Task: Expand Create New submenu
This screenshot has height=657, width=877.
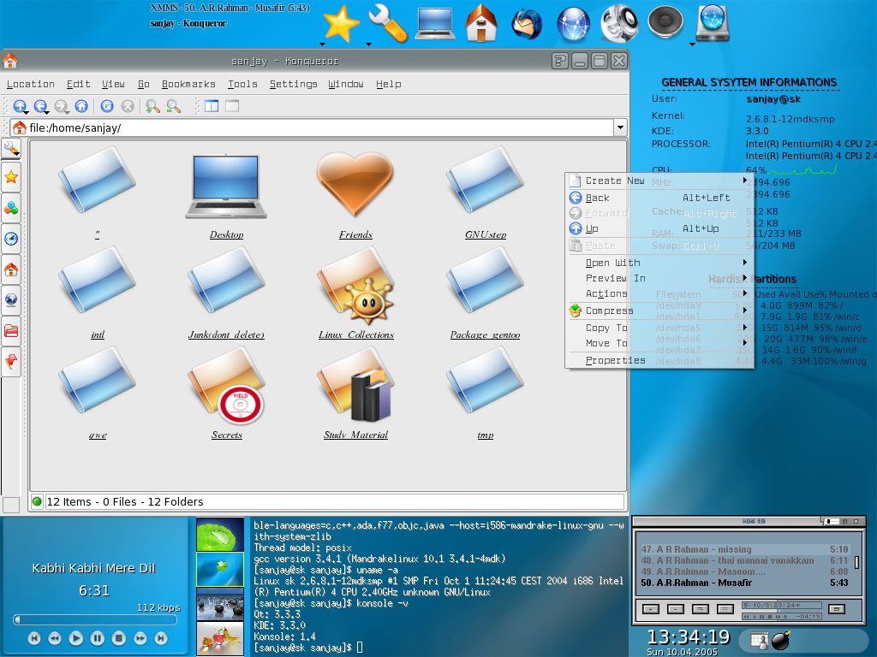Action: [x=659, y=181]
